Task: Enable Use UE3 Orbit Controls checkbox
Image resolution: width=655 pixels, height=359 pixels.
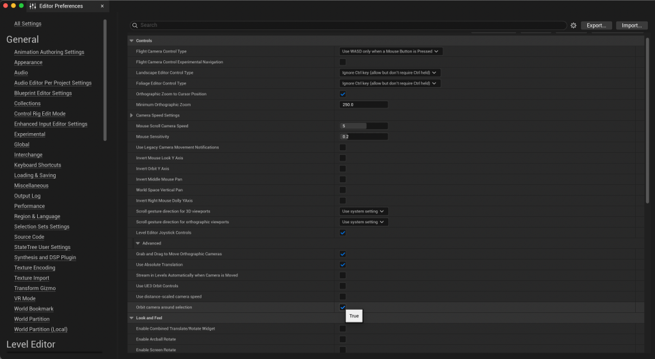Action: pyautogui.click(x=342, y=286)
